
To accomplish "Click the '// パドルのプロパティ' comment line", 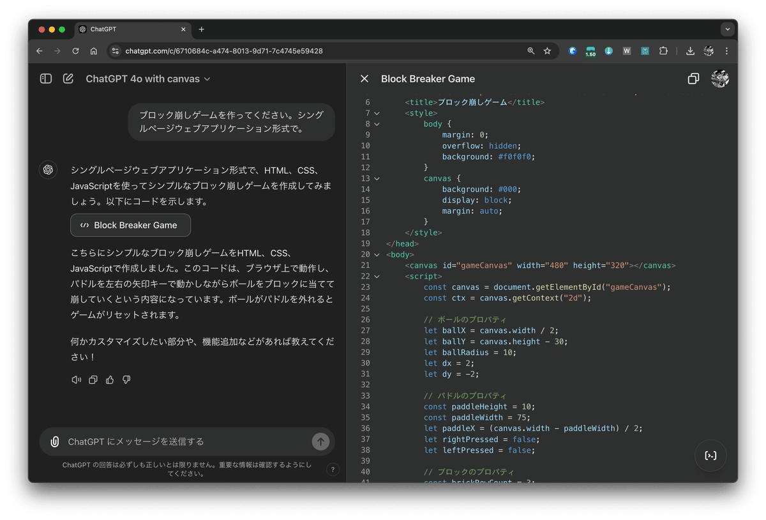I will pos(465,395).
